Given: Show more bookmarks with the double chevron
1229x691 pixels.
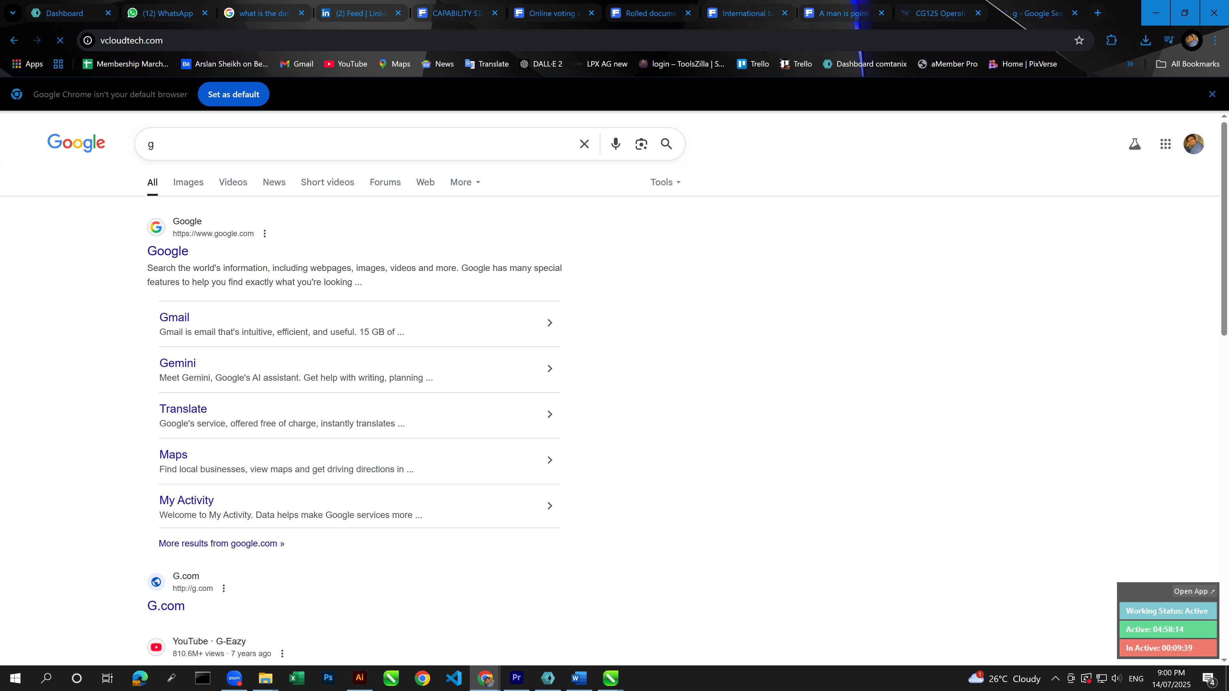Looking at the screenshot, I should [1130, 64].
